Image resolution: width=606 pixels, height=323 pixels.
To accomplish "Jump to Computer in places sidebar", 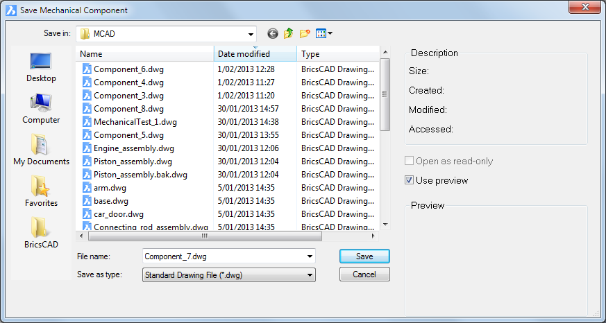I will pos(41,110).
